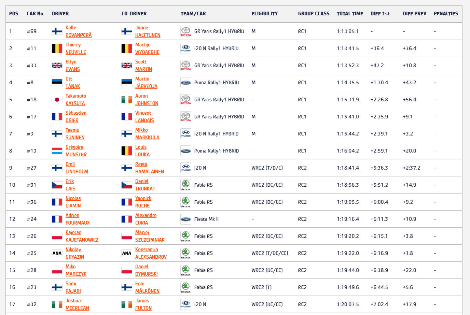This screenshot has height=315, width=470.
Task: Click the DIFF PREV column header
Action: pyautogui.click(x=415, y=14)
